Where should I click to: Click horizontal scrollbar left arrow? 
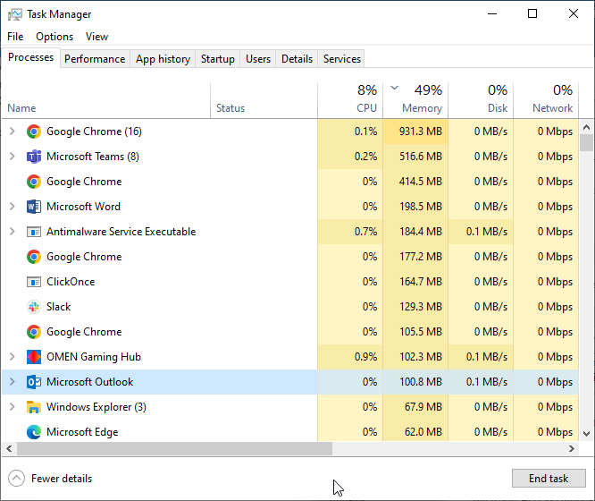[9, 449]
